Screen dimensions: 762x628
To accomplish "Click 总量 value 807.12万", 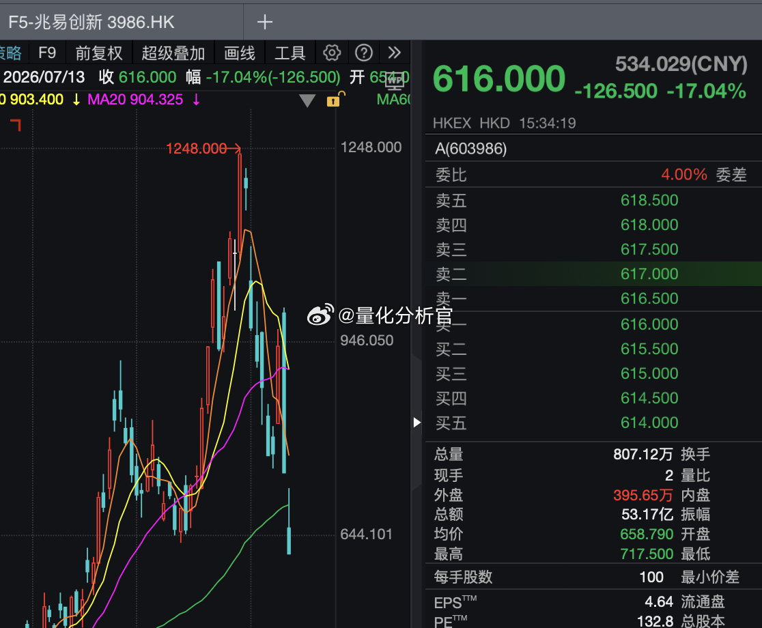I will 643,454.
